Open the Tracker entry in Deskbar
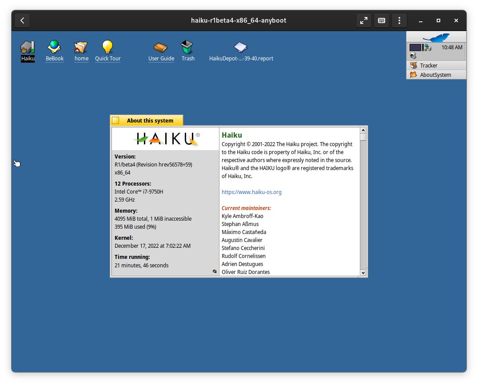This screenshot has width=478, height=385. coord(436,65)
